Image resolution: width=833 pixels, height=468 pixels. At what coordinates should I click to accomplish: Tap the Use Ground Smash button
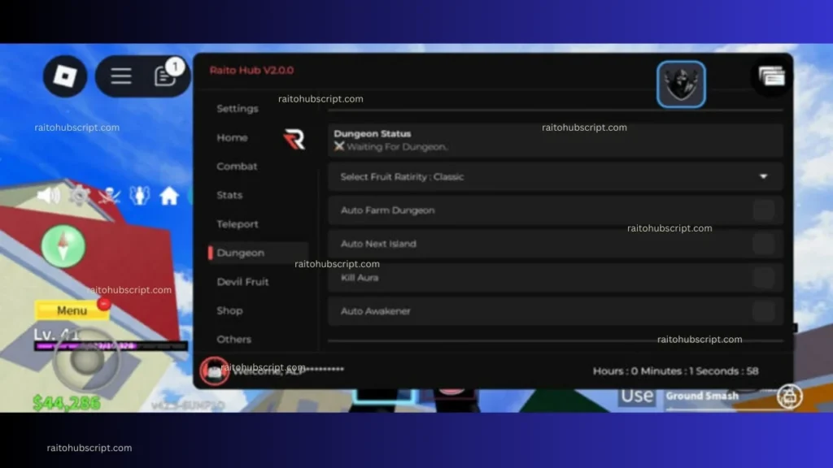coord(680,396)
